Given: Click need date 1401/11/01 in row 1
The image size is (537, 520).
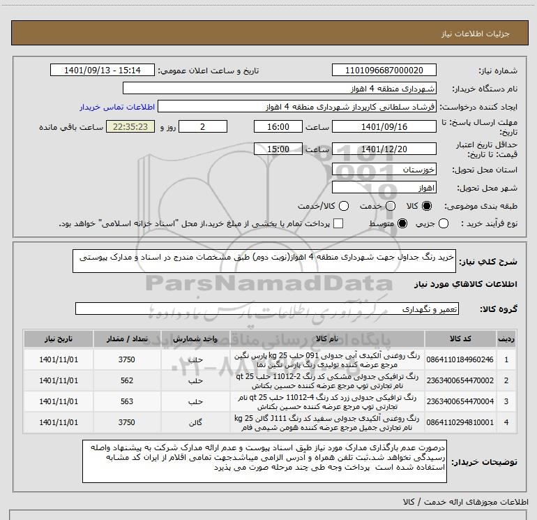Looking at the screenshot, I should pyautogui.click(x=59, y=359).
